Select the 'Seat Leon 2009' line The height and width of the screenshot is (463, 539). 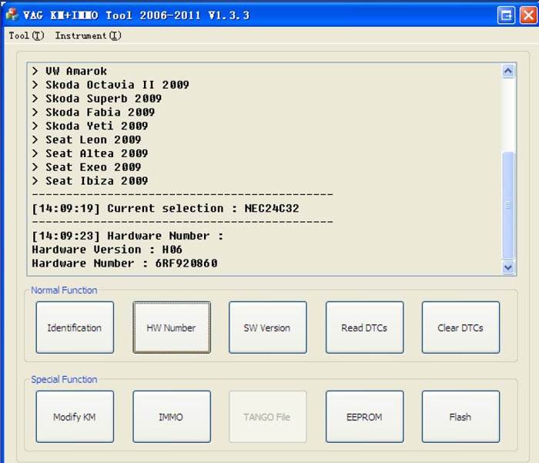86,139
